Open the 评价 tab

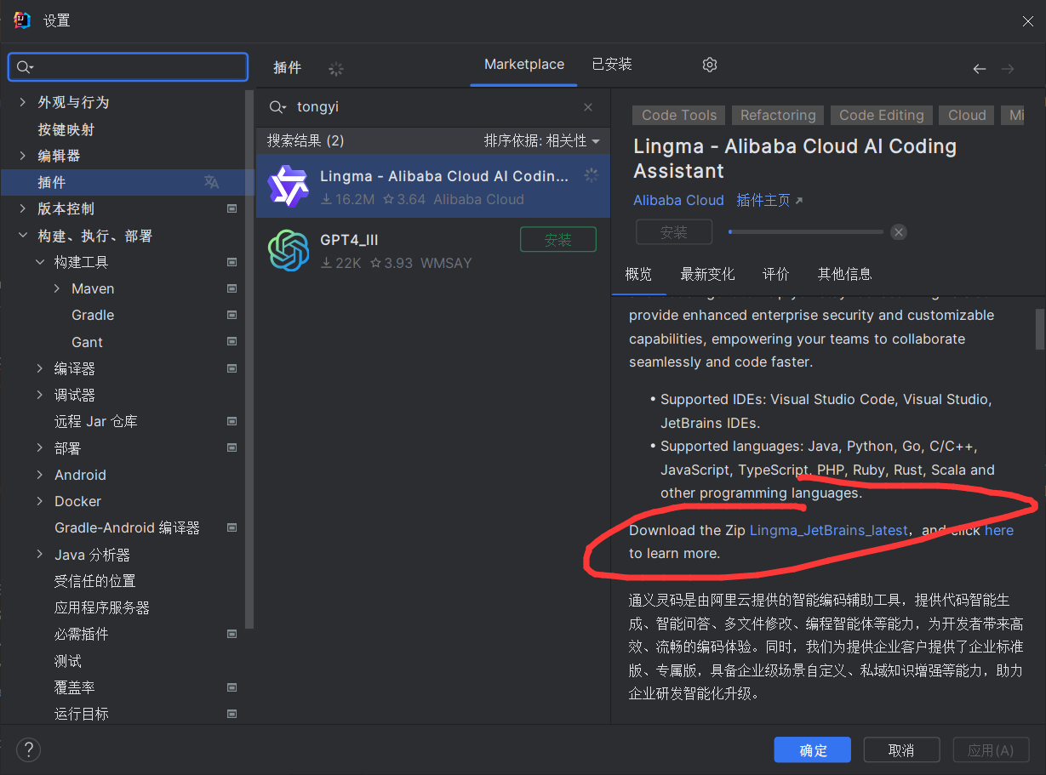[775, 274]
